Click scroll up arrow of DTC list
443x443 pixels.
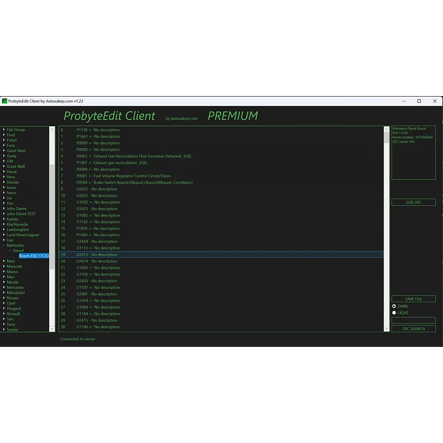click(x=386, y=130)
